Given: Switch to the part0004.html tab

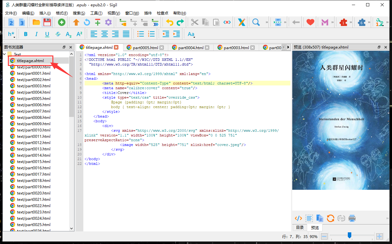Looking at the screenshot, I should click(191, 48).
